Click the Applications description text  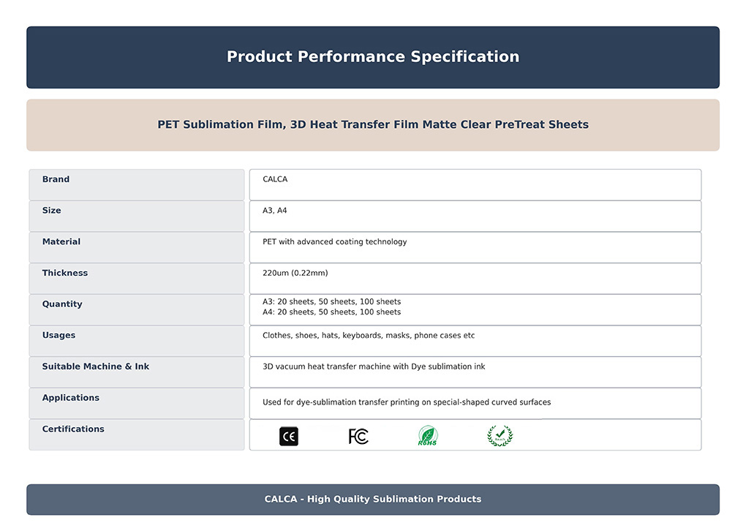coord(407,402)
